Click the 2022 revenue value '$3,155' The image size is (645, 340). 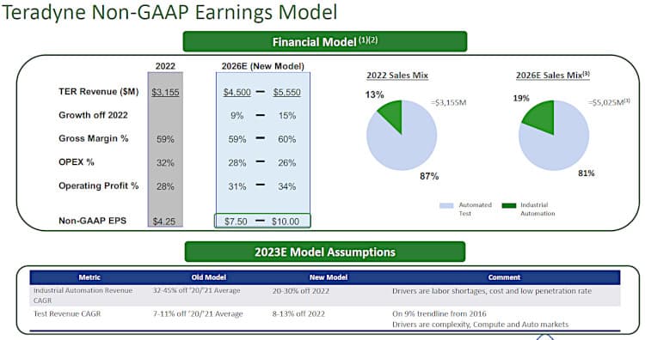tap(165, 92)
